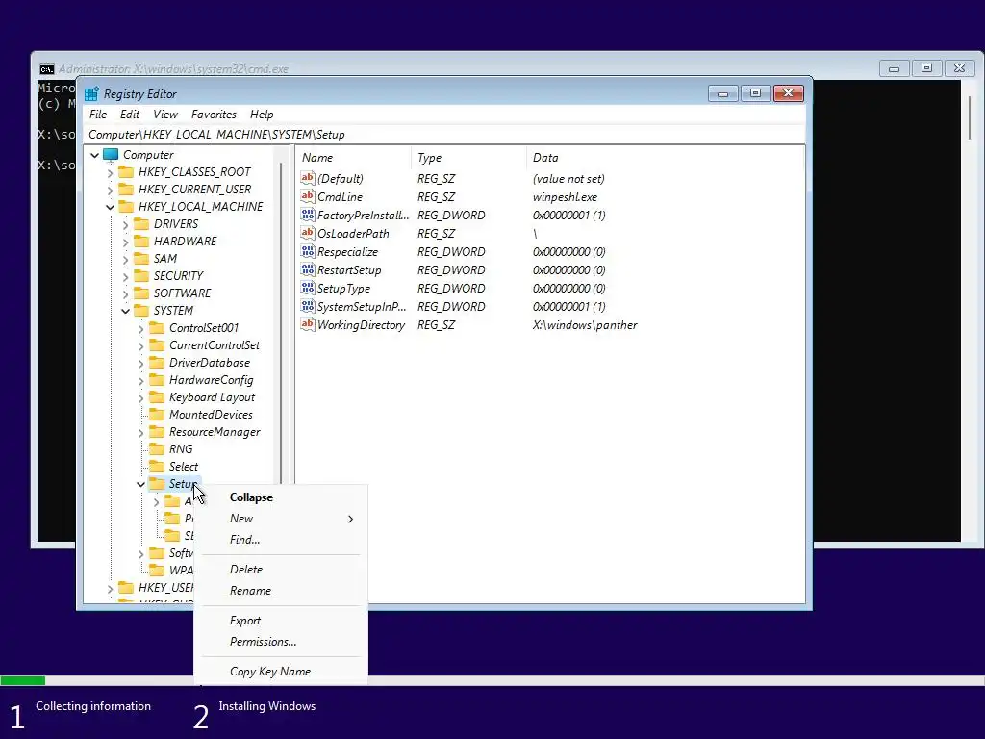Minimize the Registry Editor window
Image resolution: width=985 pixels, height=739 pixels.
[x=723, y=93]
